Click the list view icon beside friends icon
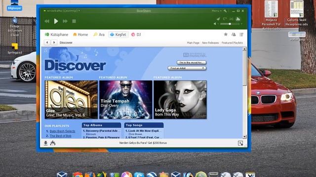The height and width of the screenshot is (177, 316). (x=241, y=34)
